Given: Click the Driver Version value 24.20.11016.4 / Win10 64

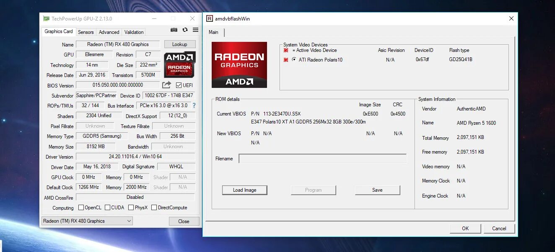Looking at the screenshot, I should pyautogui.click(x=135, y=157).
